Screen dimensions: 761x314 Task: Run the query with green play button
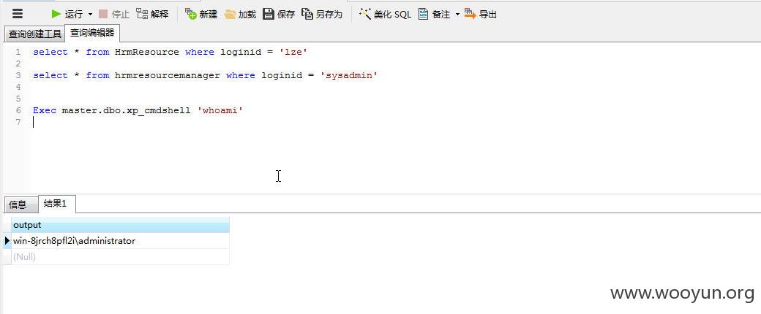tap(67, 14)
